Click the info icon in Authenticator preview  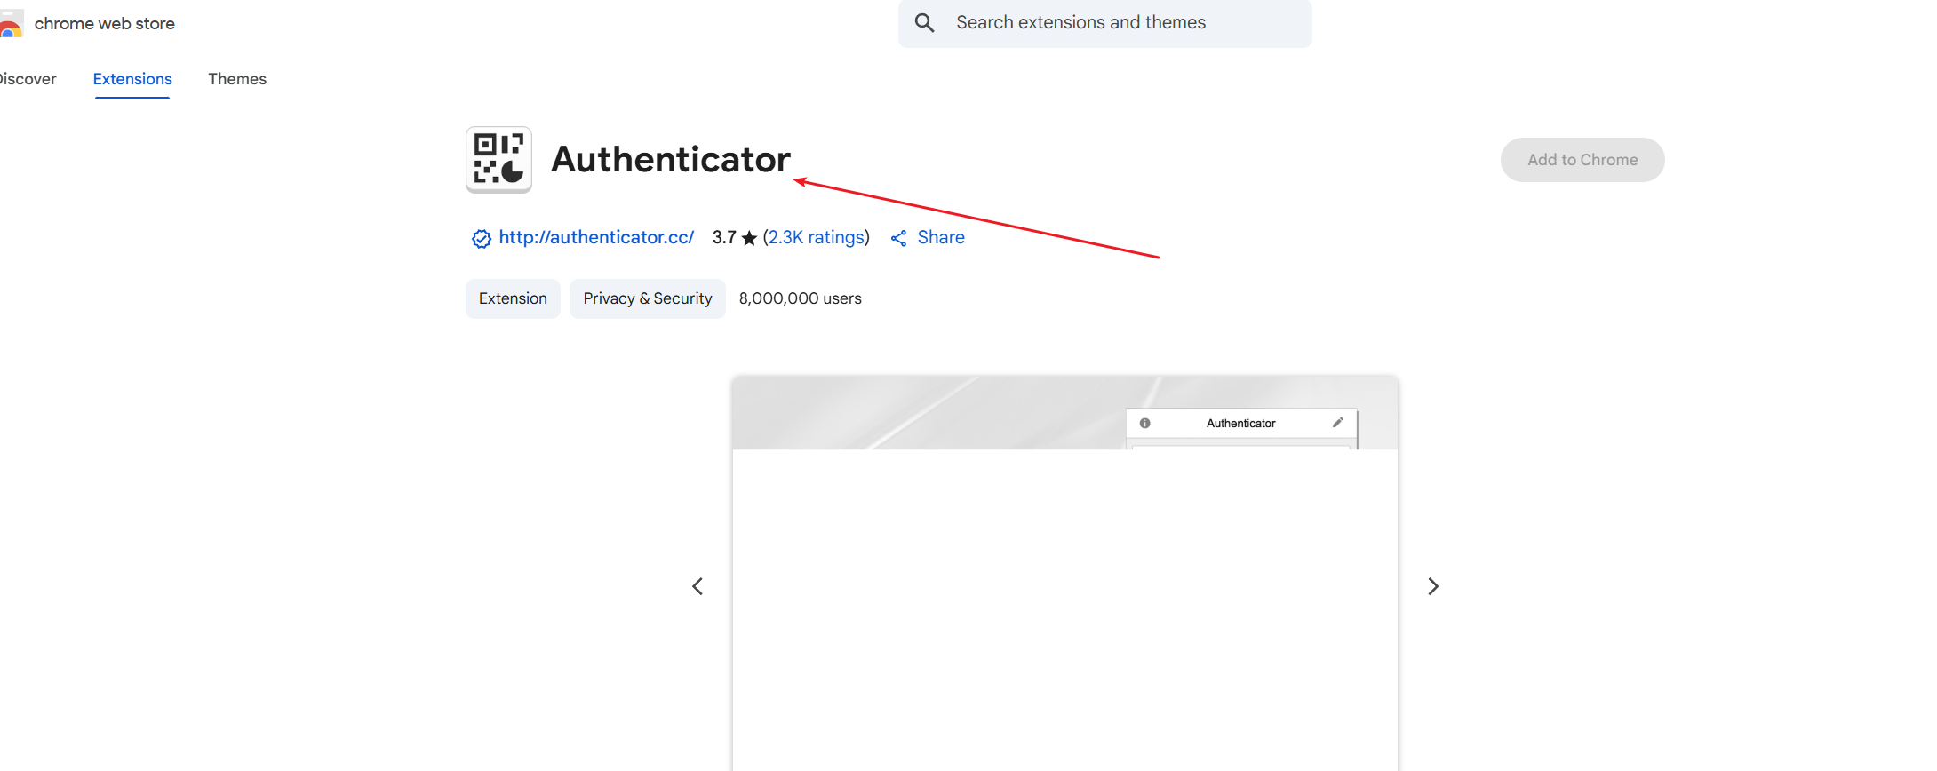tap(1144, 424)
